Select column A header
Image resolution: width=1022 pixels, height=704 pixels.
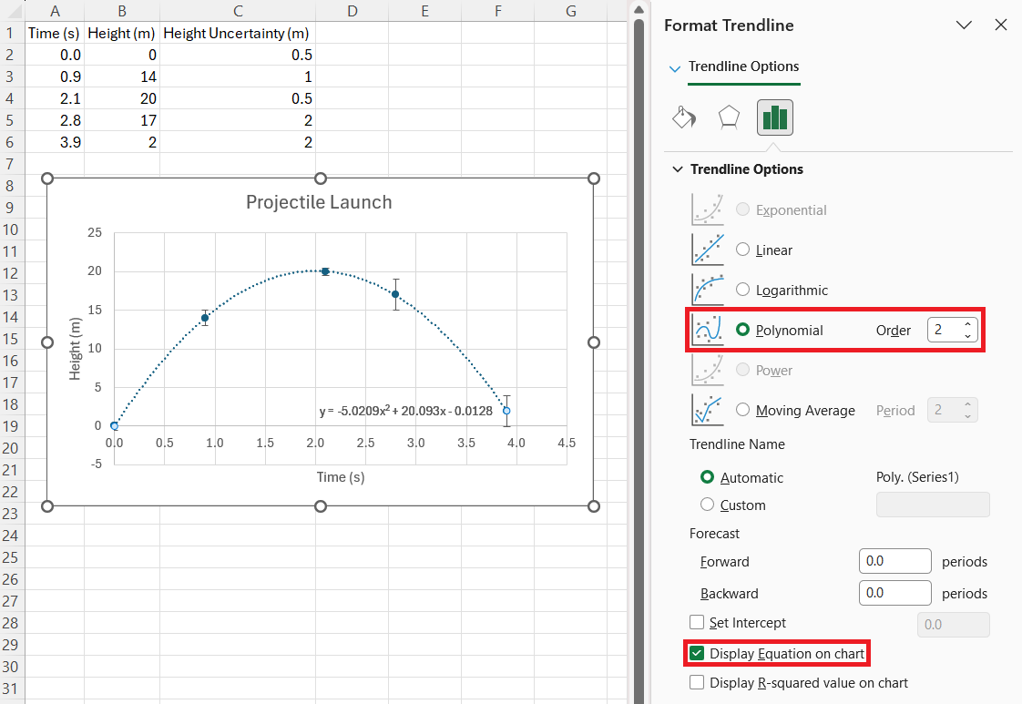click(x=55, y=10)
